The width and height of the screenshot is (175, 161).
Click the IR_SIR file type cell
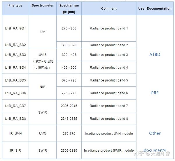point(15,151)
